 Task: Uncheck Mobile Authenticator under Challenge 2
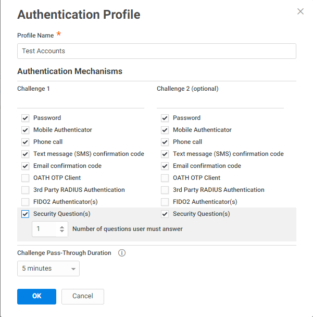[165, 130]
